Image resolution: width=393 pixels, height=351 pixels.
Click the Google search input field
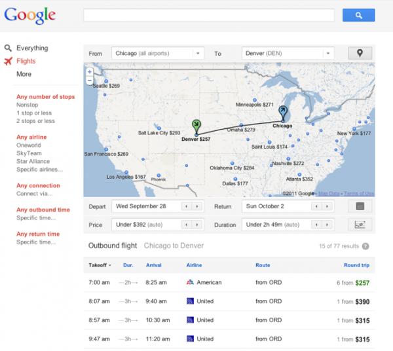click(x=208, y=15)
